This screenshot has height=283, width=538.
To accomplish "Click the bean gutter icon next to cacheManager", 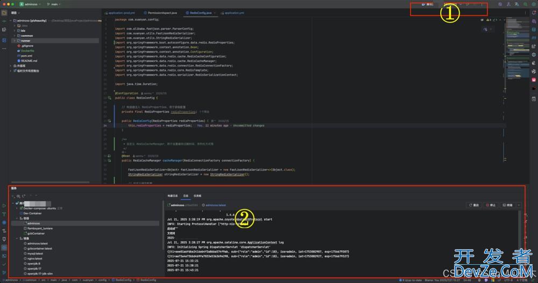I will click(x=109, y=161).
